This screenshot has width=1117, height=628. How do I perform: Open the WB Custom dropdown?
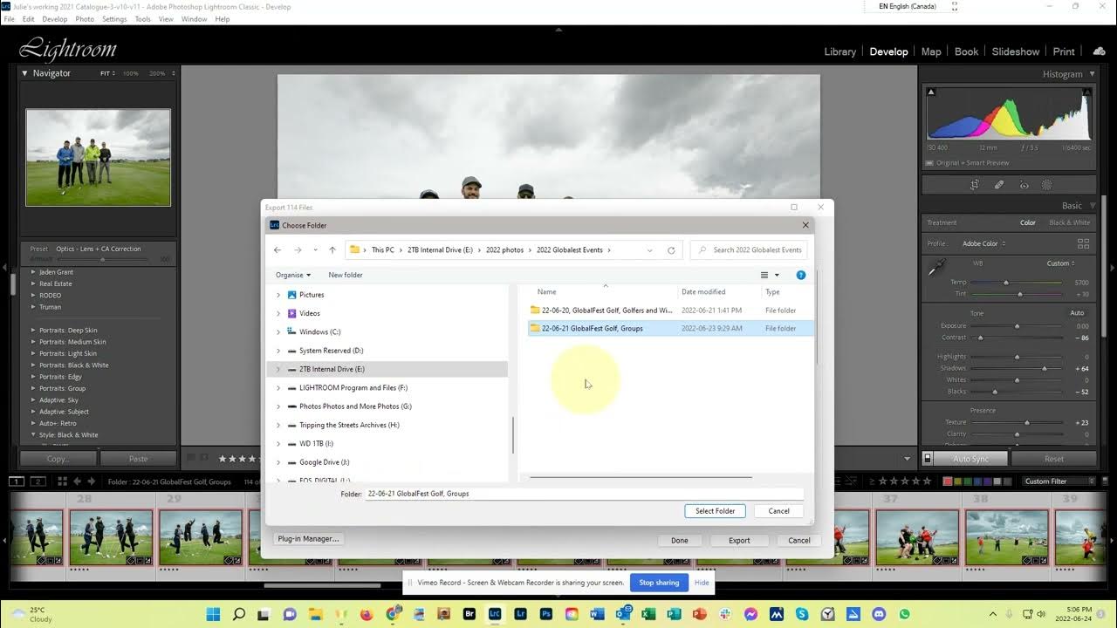tap(1061, 263)
